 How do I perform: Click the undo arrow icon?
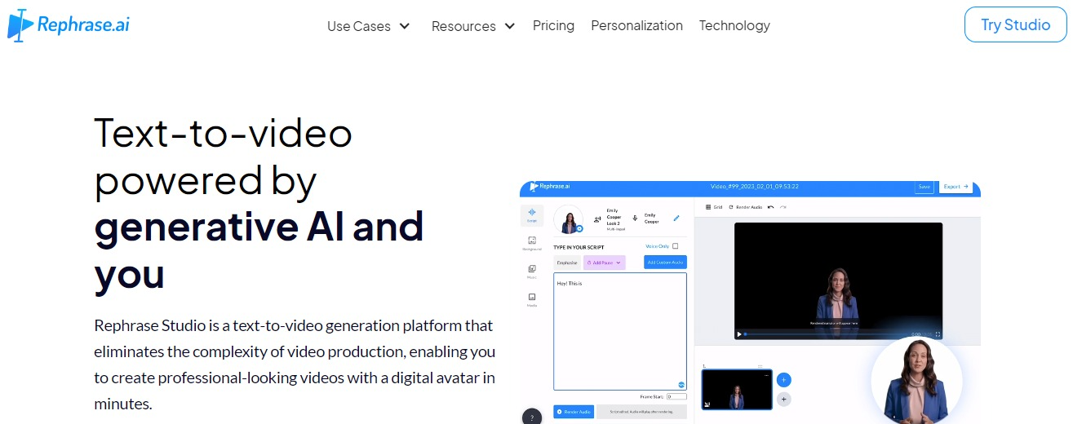(x=771, y=207)
